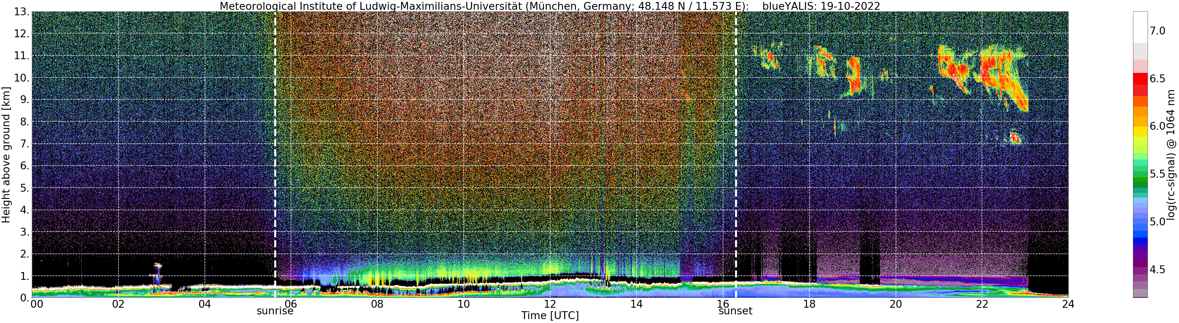
Task: Click the y-axis tick label 5.
Action: tap(25, 188)
